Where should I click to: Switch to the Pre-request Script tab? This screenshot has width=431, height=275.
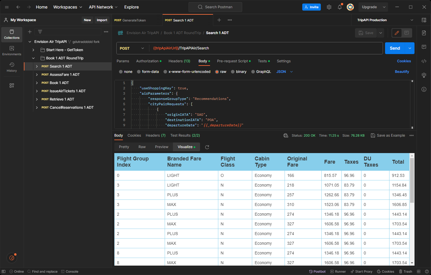(x=232, y=61)
